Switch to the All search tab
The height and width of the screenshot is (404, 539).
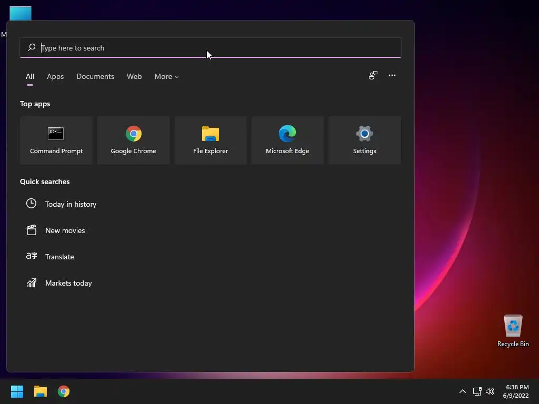point(30,76)
